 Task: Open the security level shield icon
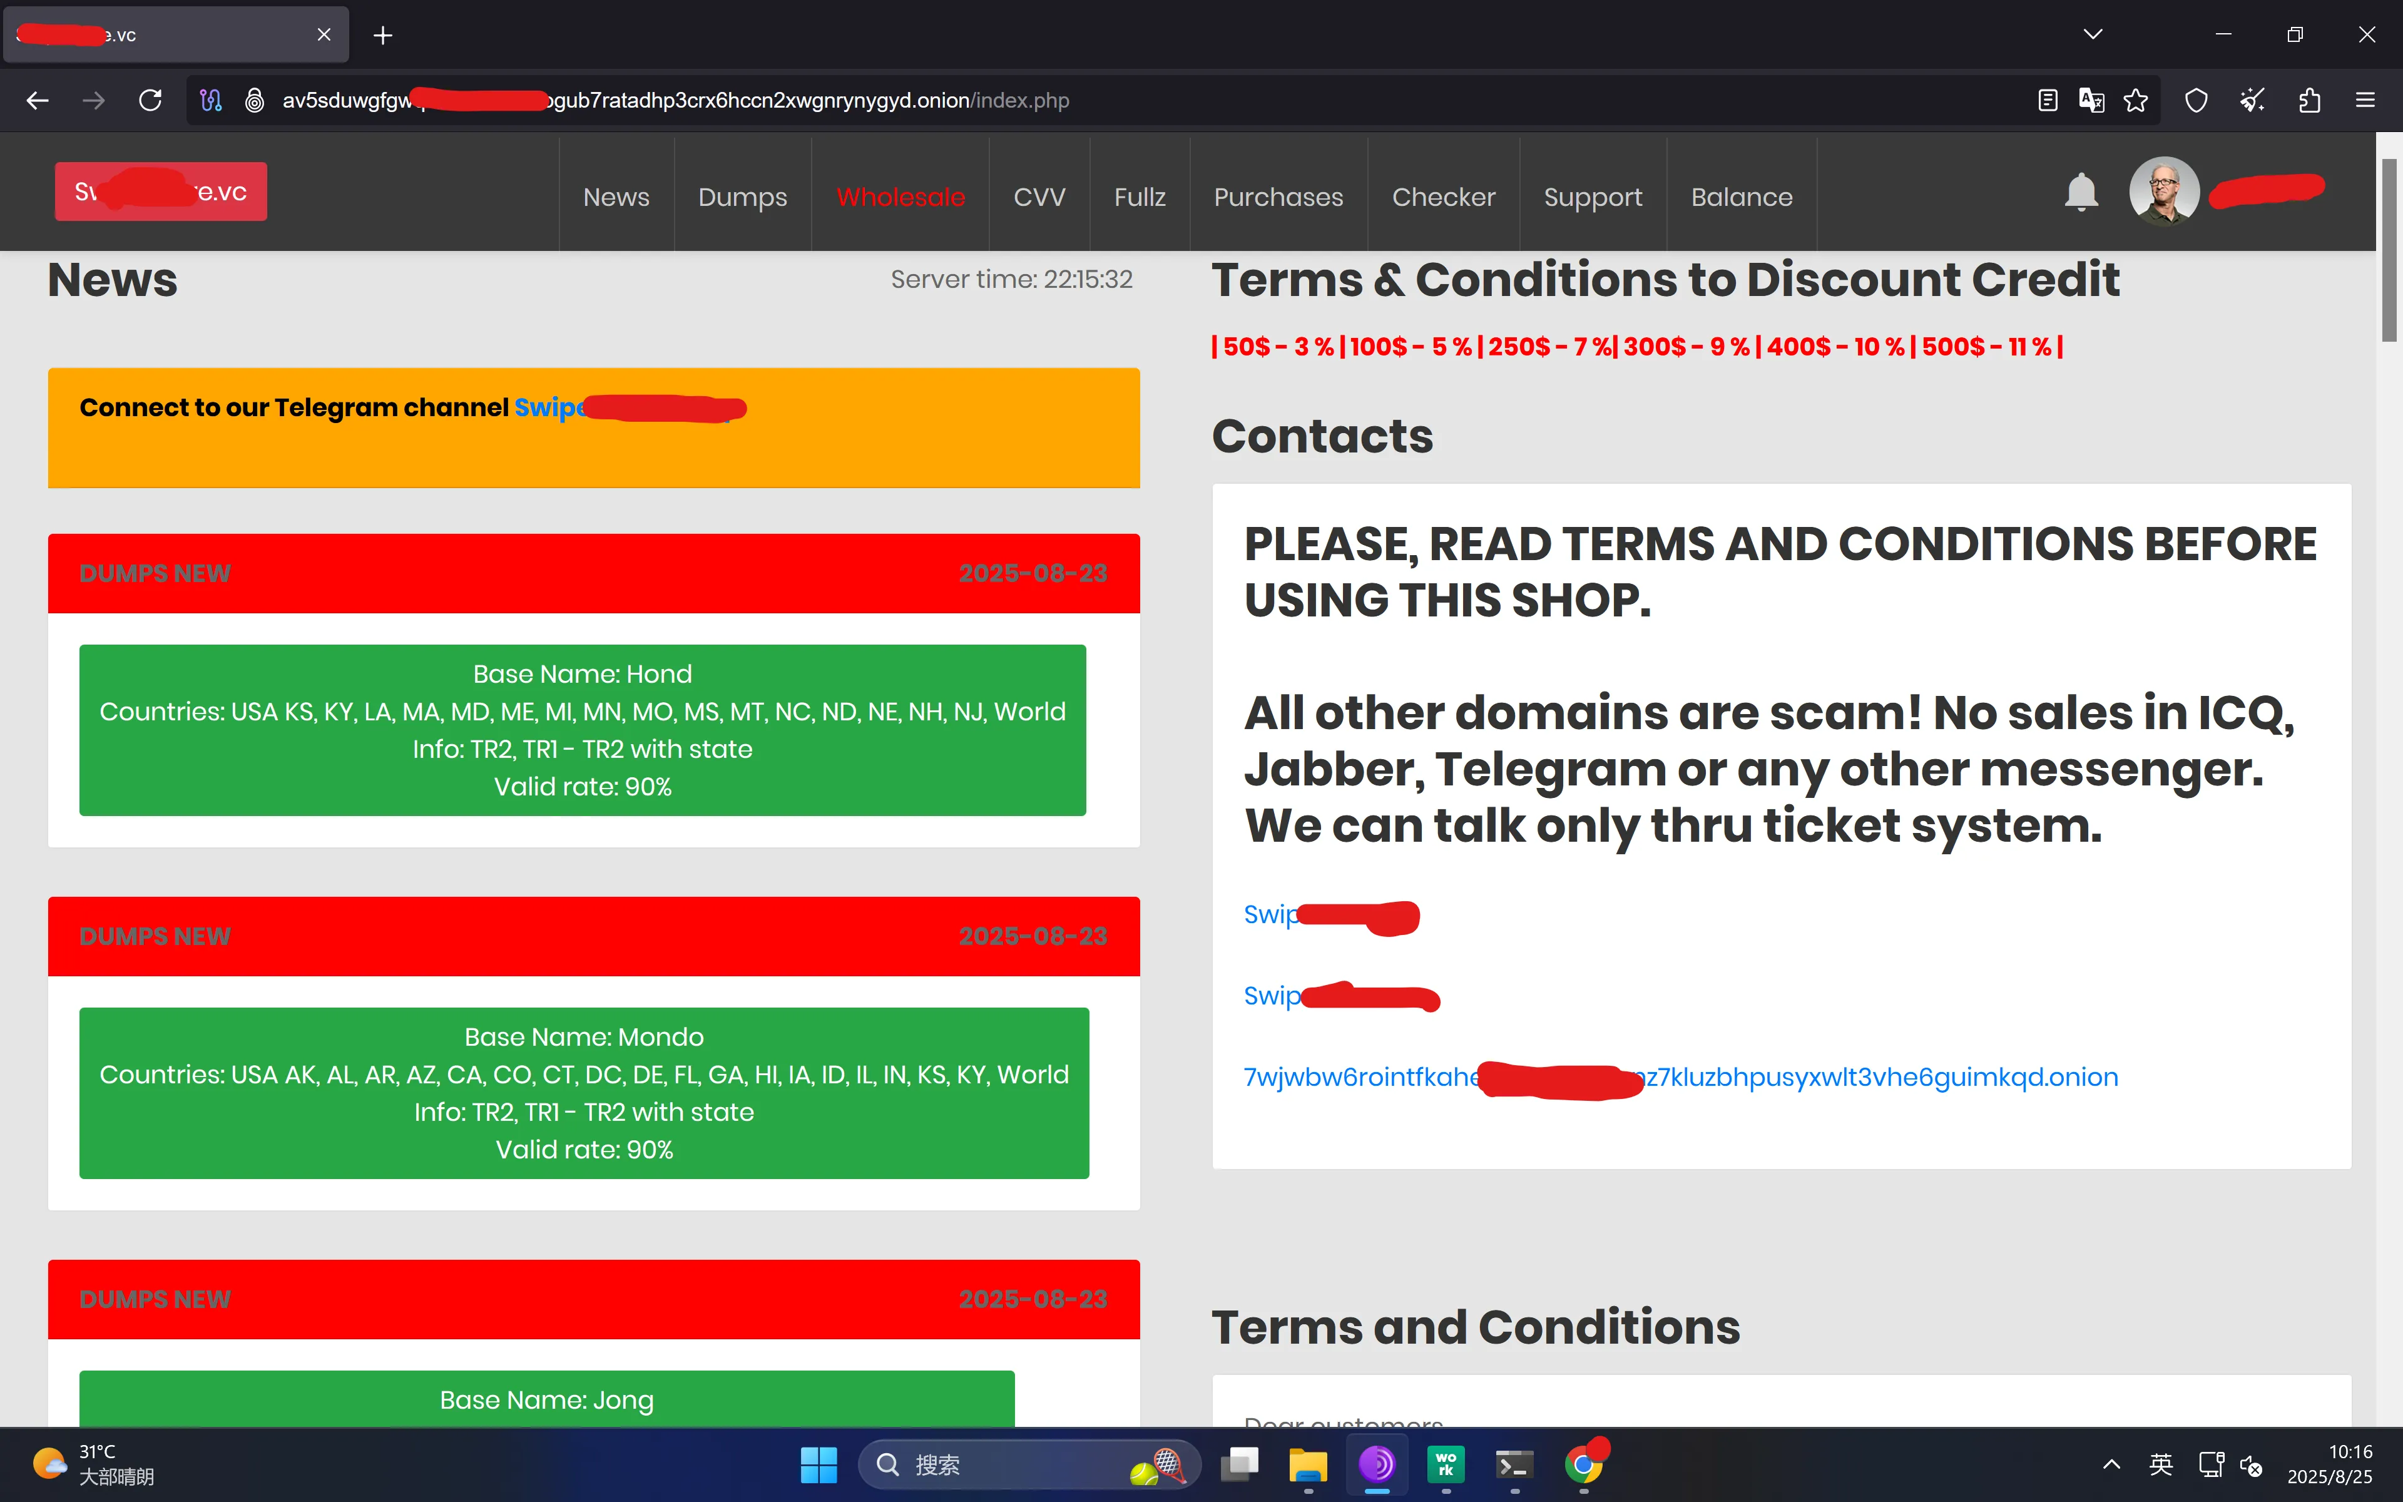click(x=2196, y=100)
